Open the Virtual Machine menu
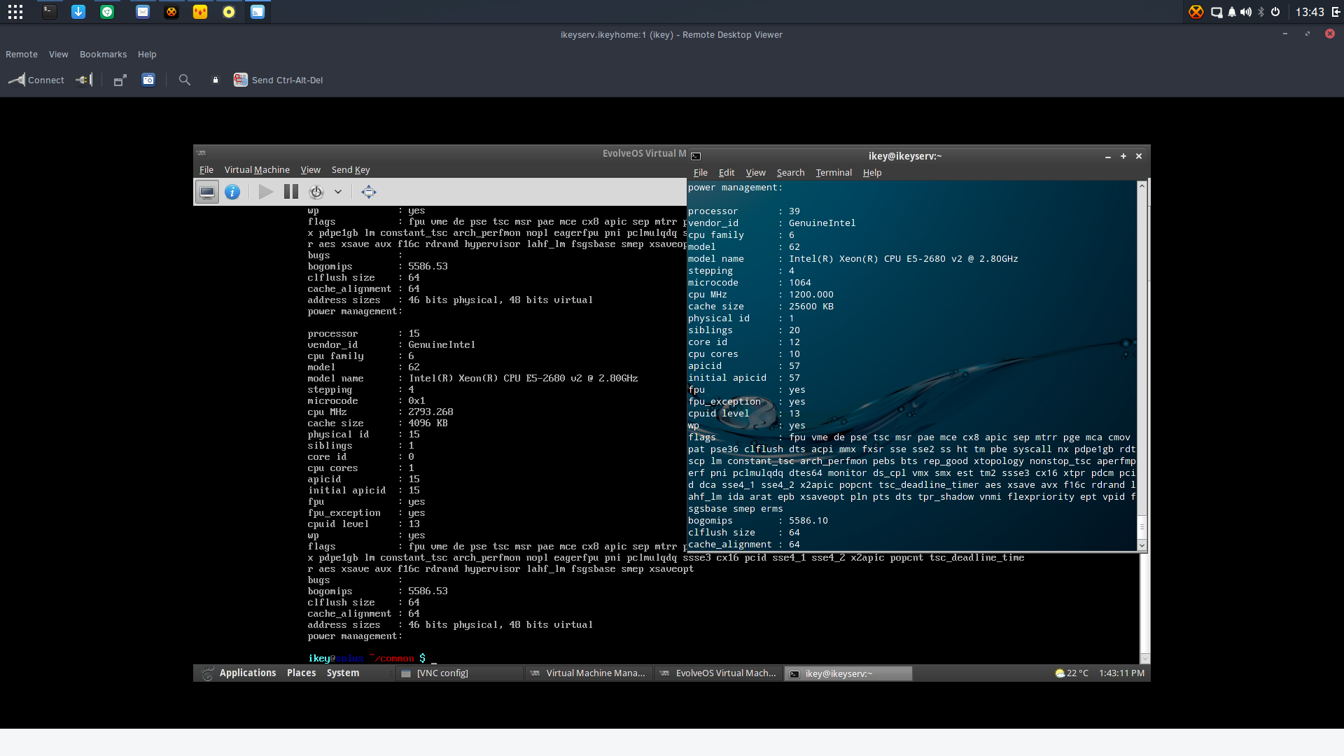Viewport: 1344px width, 756px height. 257,170
